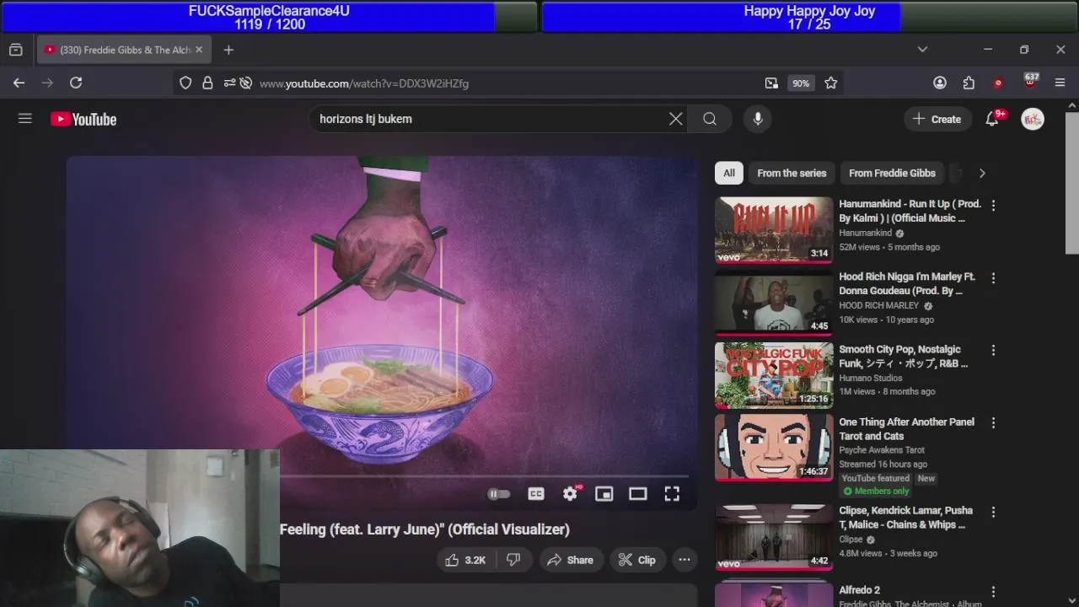Open One Thing After Another Panel title
Image resolution: width=1079 pixels, height=607 pixels.
click(906, 429)
